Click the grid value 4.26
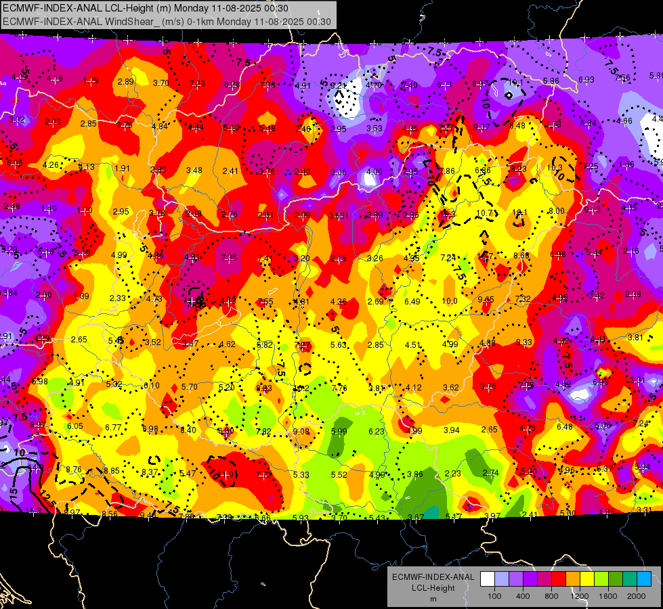663x609 pixels. [51, 165]
